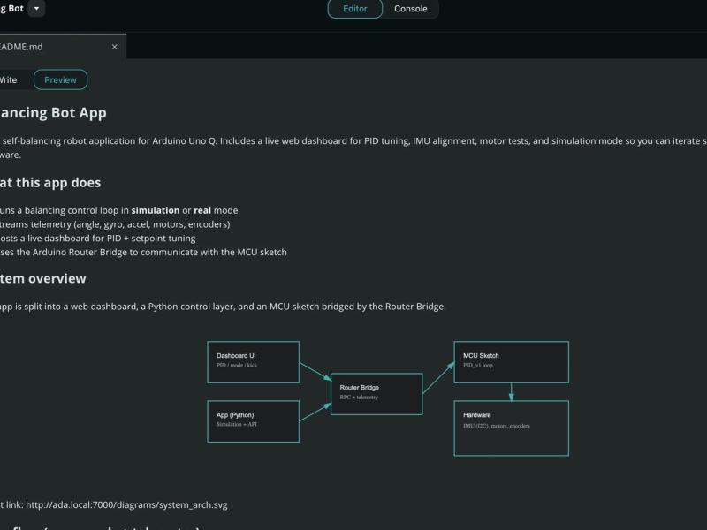Click the sentence about Python control layer
Image resolution: width=707 pixels, height=530 pixels.
click(223, 307)
